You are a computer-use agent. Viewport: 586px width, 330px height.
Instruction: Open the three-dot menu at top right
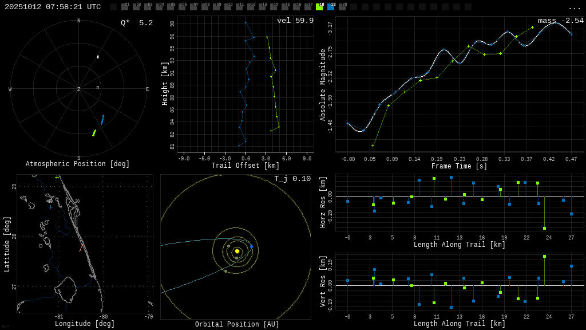(575, 7)
